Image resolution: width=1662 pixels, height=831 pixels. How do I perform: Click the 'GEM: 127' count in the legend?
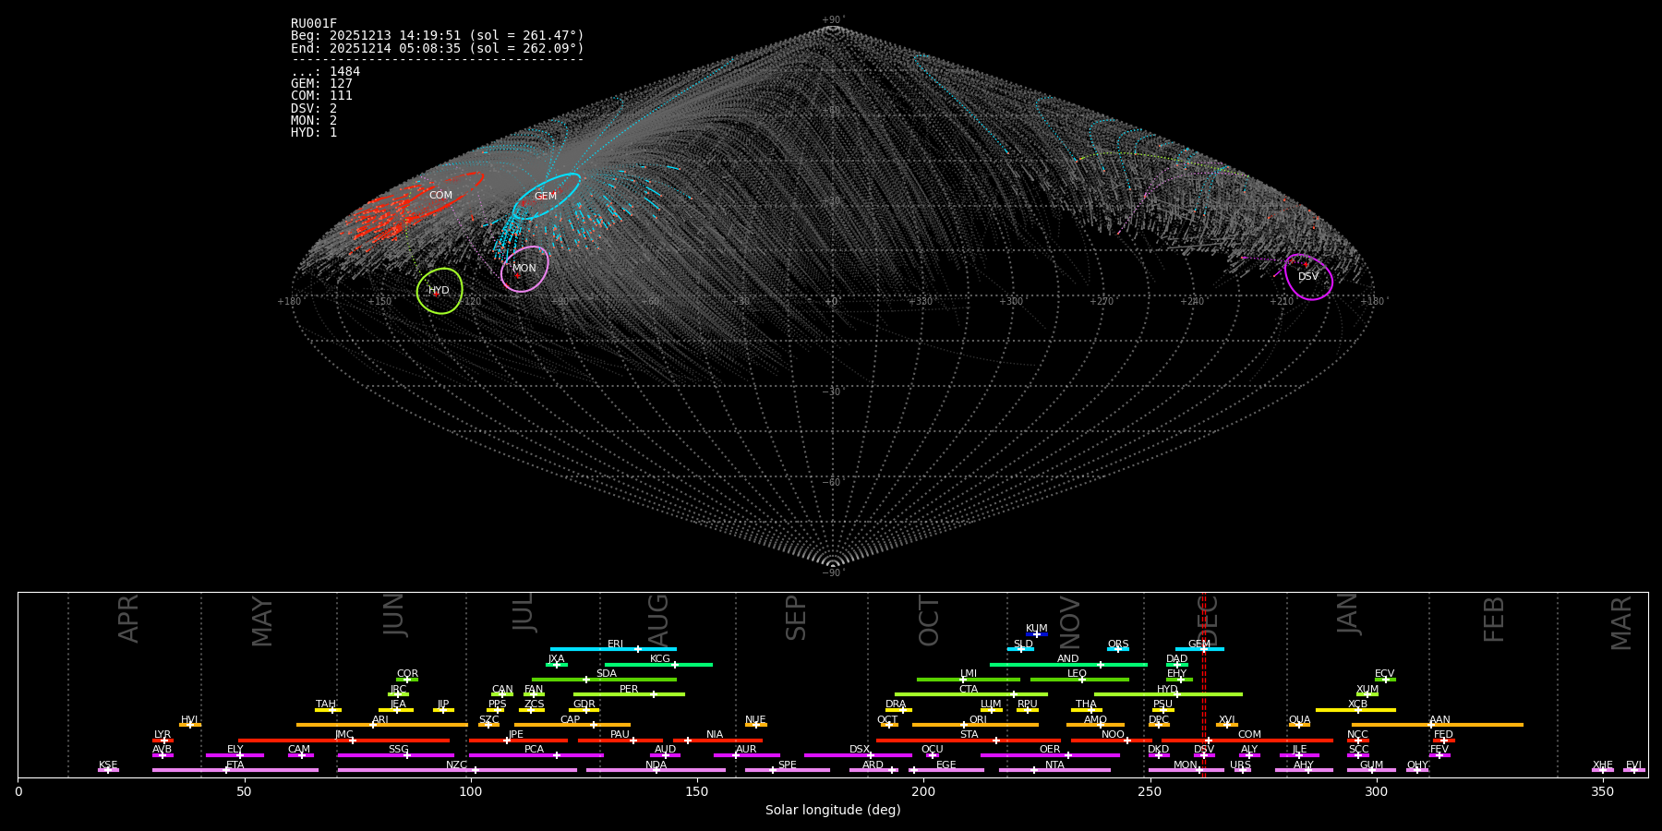321,83
